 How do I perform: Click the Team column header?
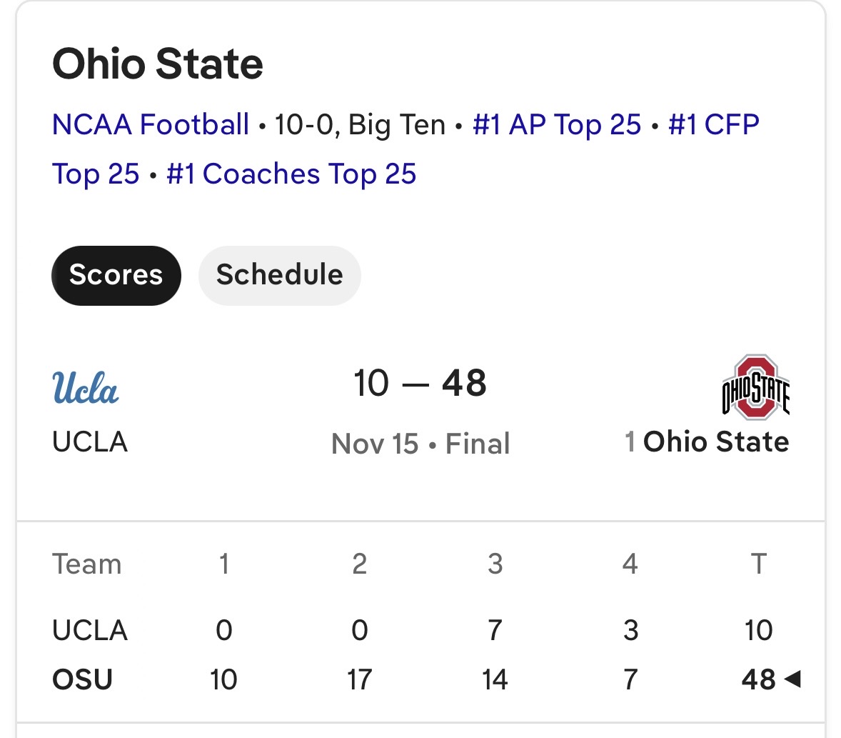tap(86, 564)
